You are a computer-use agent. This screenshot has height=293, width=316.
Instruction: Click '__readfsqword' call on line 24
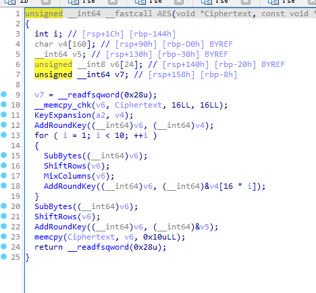click(x=98, y=247)
